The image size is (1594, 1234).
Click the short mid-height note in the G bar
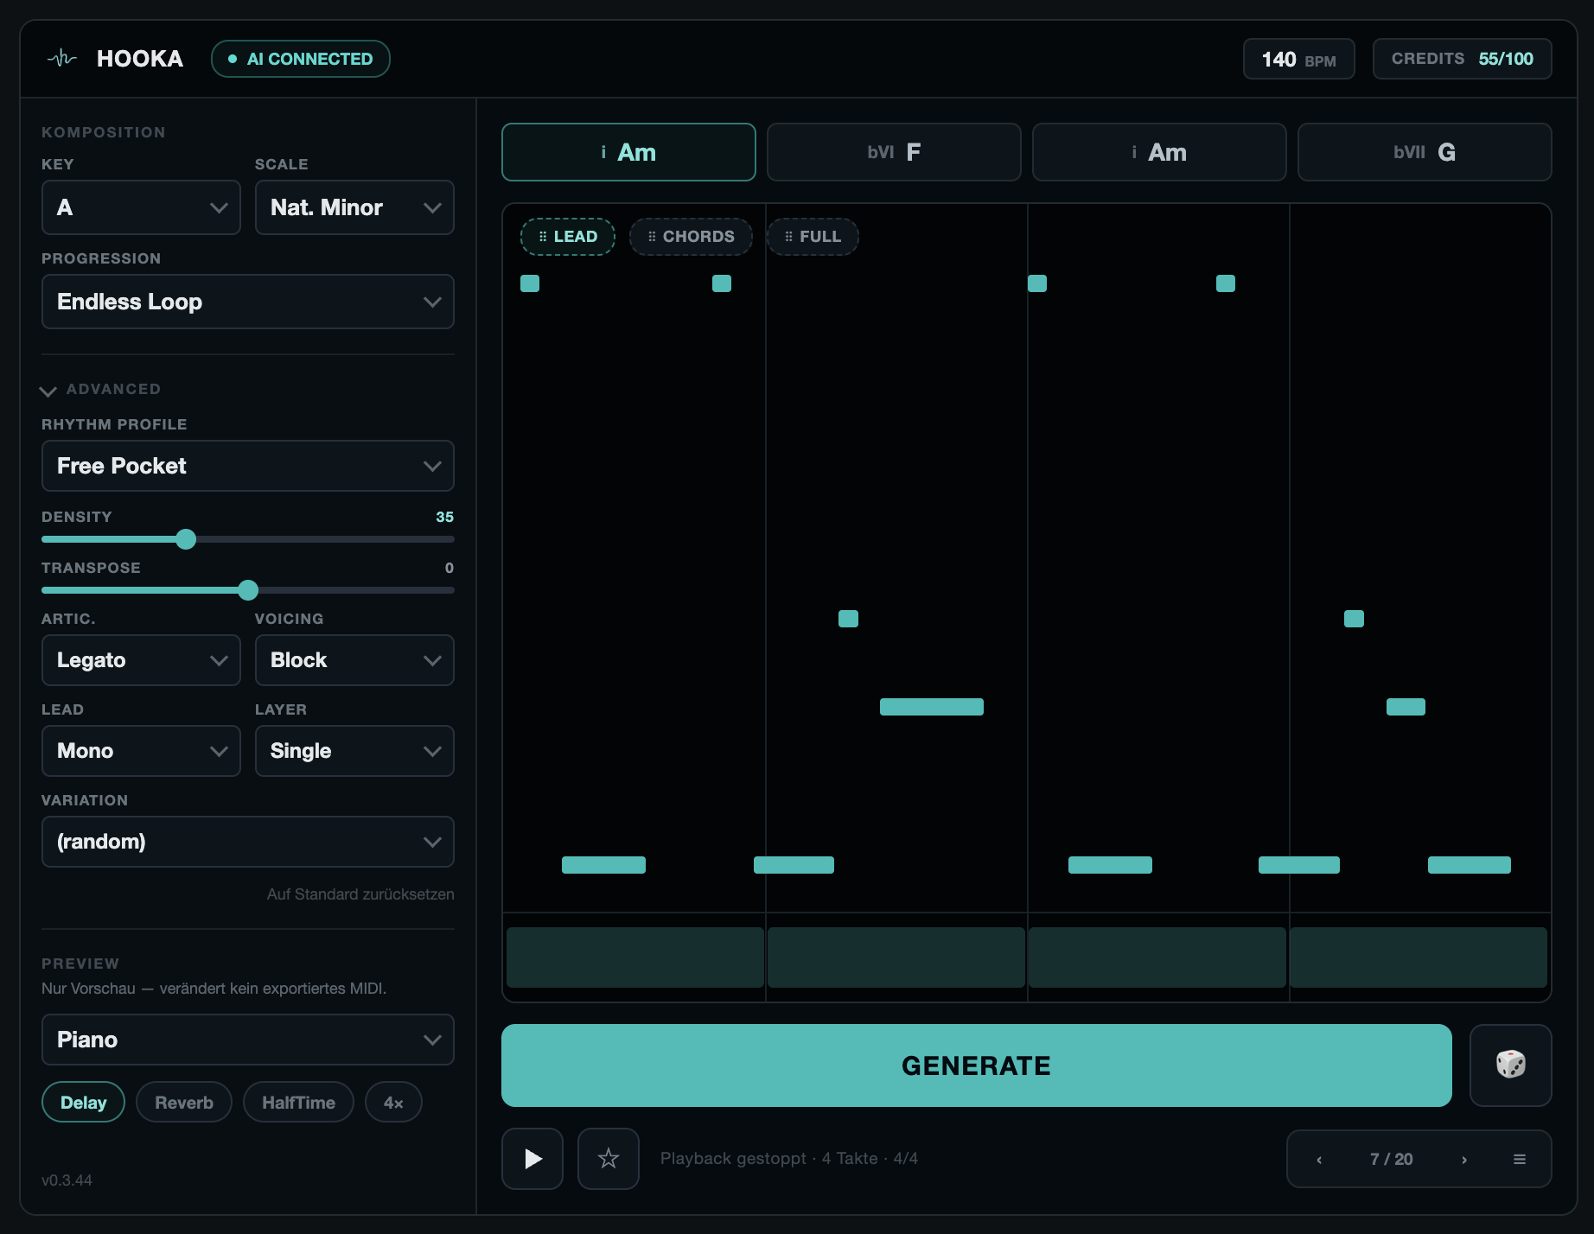click(1406, 707)
